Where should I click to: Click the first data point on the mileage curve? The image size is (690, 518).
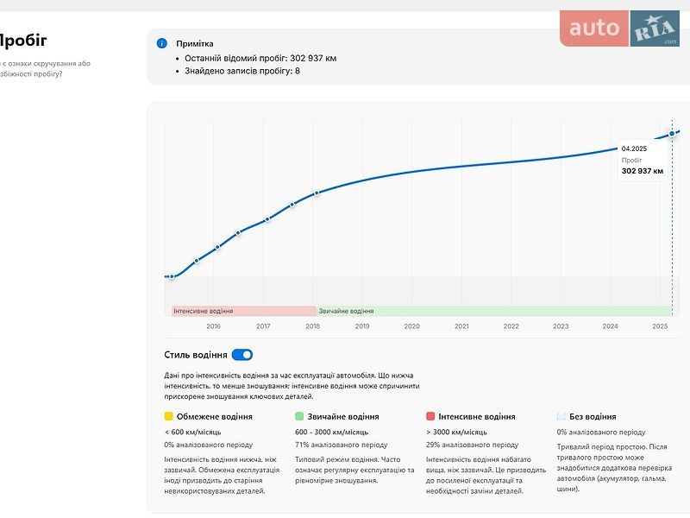pos(172,276)
